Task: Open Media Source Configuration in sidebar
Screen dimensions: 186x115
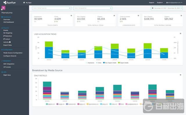Action: (x=13, y=53)
